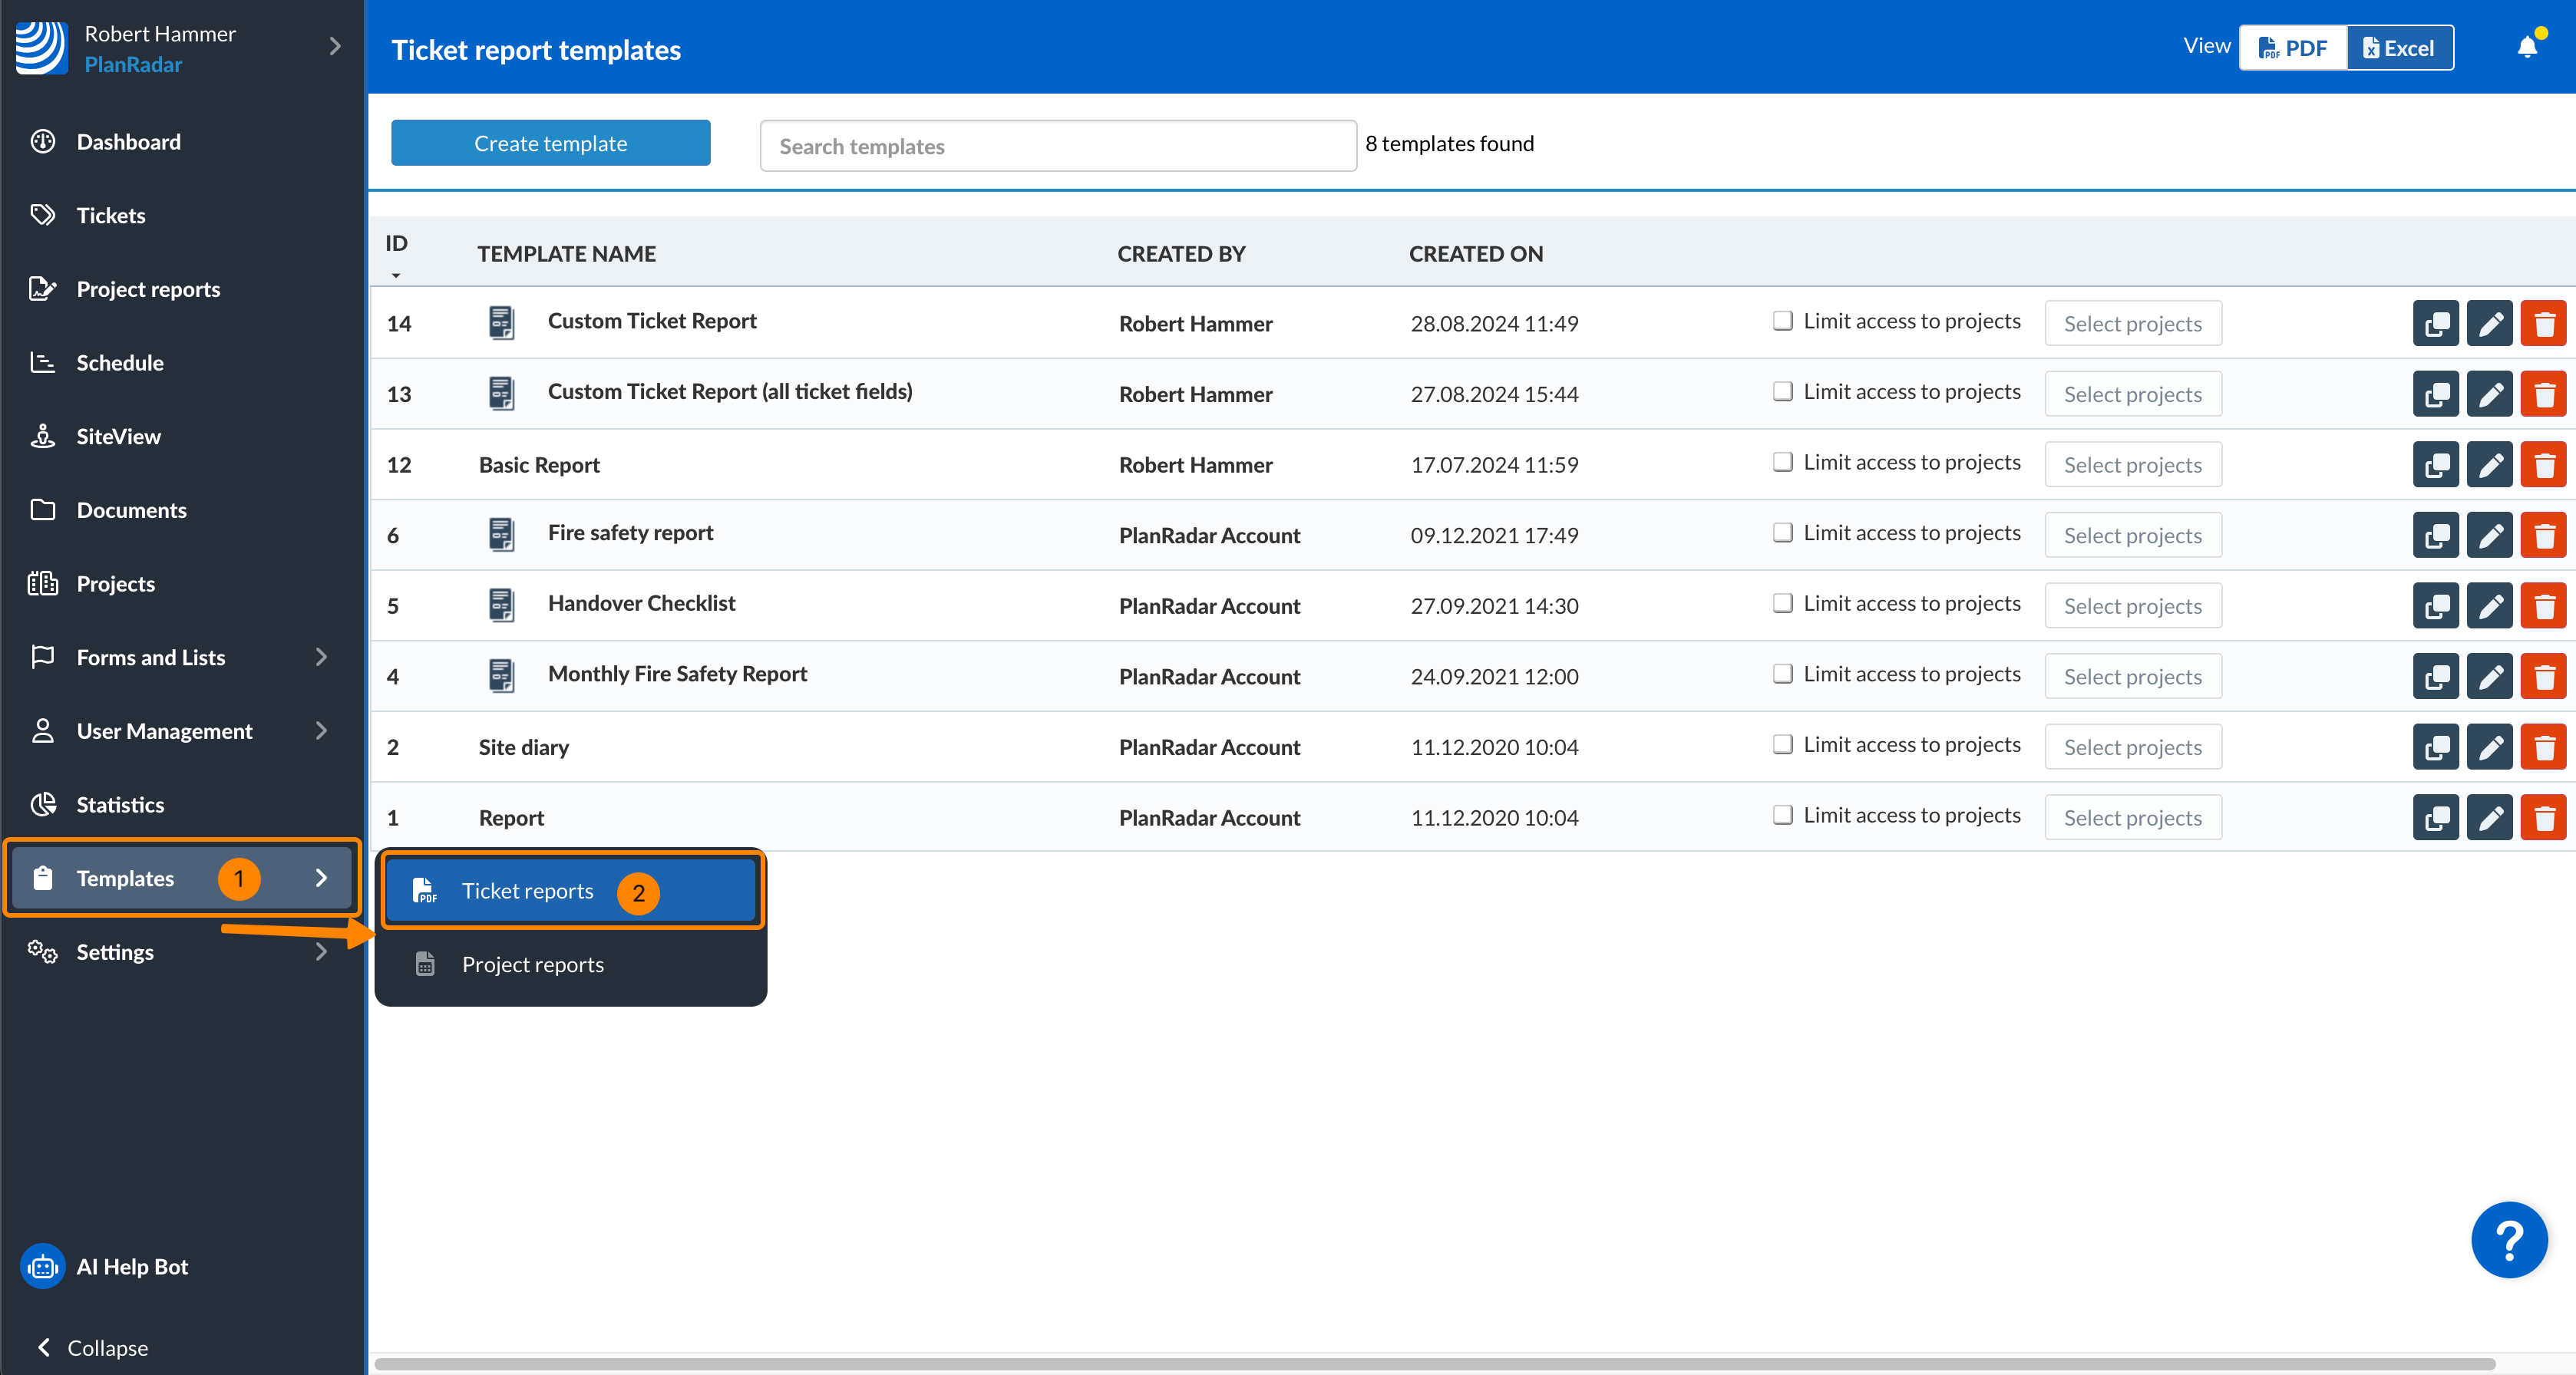Edit the Basic Report template
Screen dimensions: 2576x1375
coord(2489,465)
